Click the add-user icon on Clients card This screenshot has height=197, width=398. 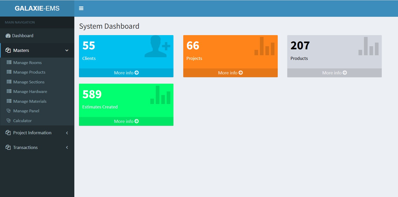pyautogui.click(x=157, y=46)
